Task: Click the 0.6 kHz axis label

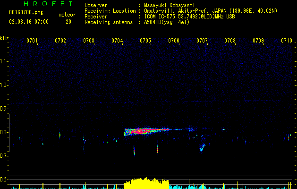Action: 3,180
